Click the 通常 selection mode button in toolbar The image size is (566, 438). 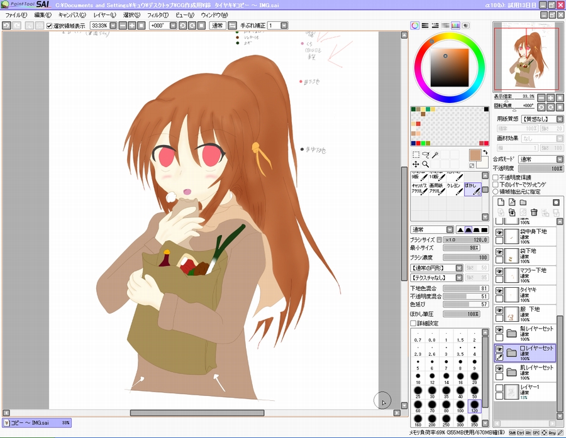tap(218, 26)
